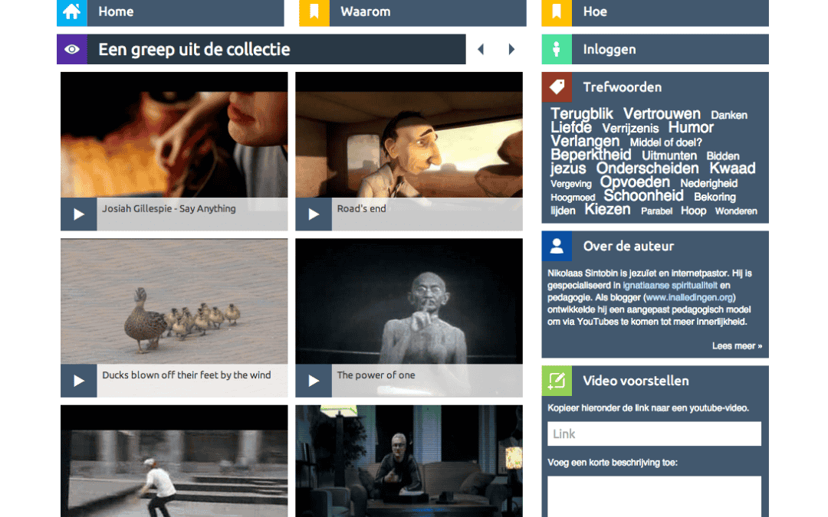Click the Ducks blown off their feet caption
Viewport: 828px width, 517px height.
[186, 375]
